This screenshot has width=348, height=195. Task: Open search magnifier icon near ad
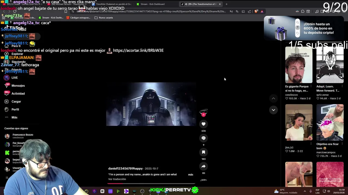point(297,22)
